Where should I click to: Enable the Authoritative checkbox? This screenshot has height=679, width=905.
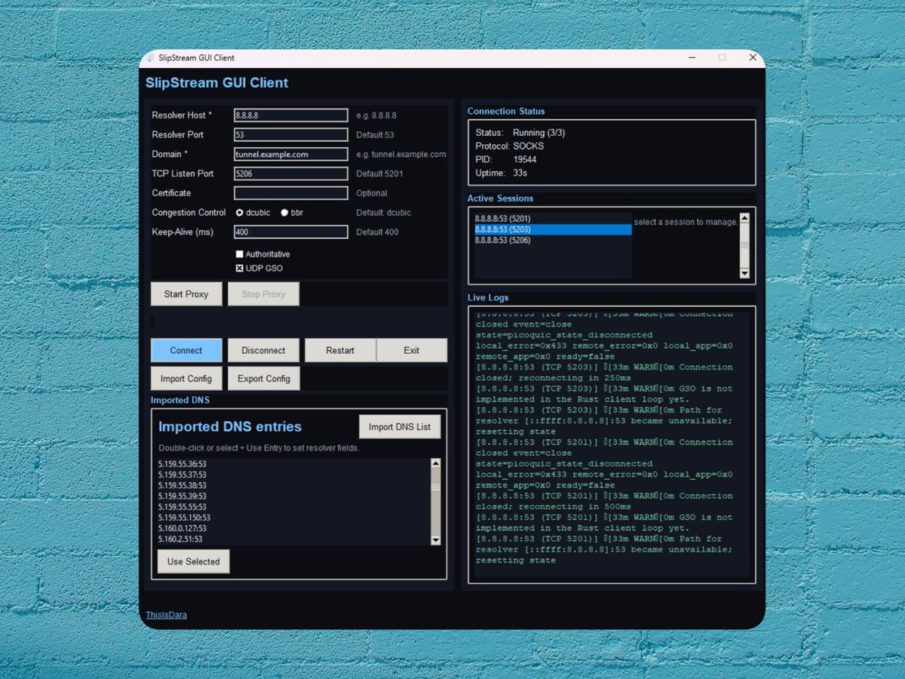click(x=240, y=254)
